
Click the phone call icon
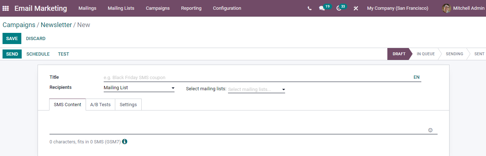pos(309,8)
